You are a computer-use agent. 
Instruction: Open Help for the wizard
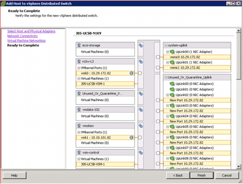15,175
